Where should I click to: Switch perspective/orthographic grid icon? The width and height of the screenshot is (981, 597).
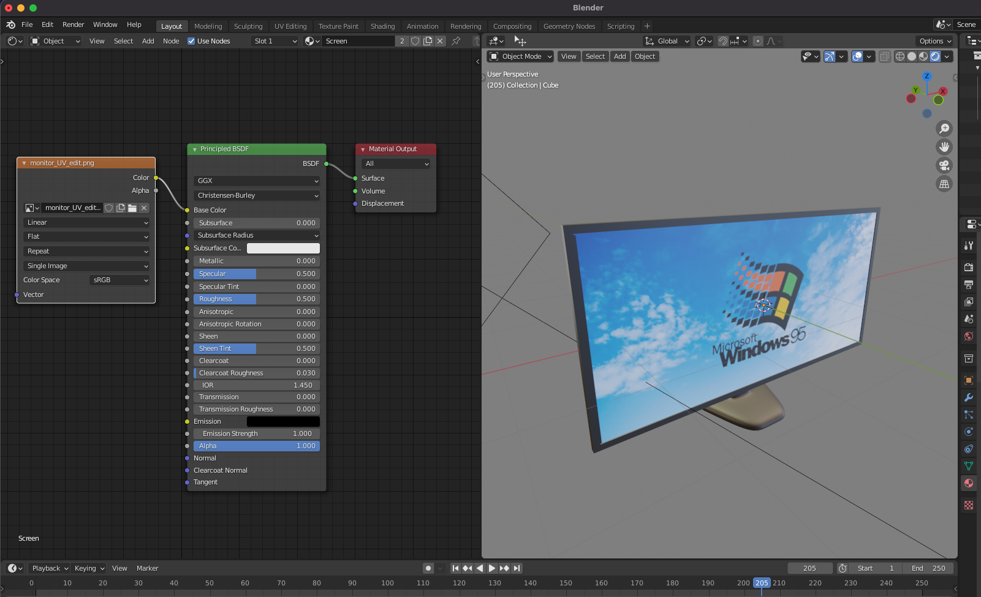tap(944, 184)
